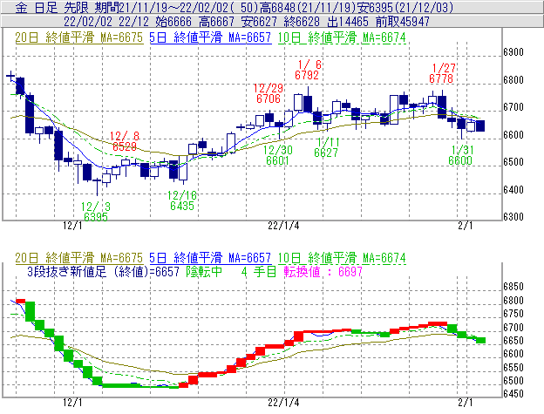Image resolution: width=544 pixels, height=414 pixels.
Task: Click the 1/11 6627 low label
Action: (326, 147)
